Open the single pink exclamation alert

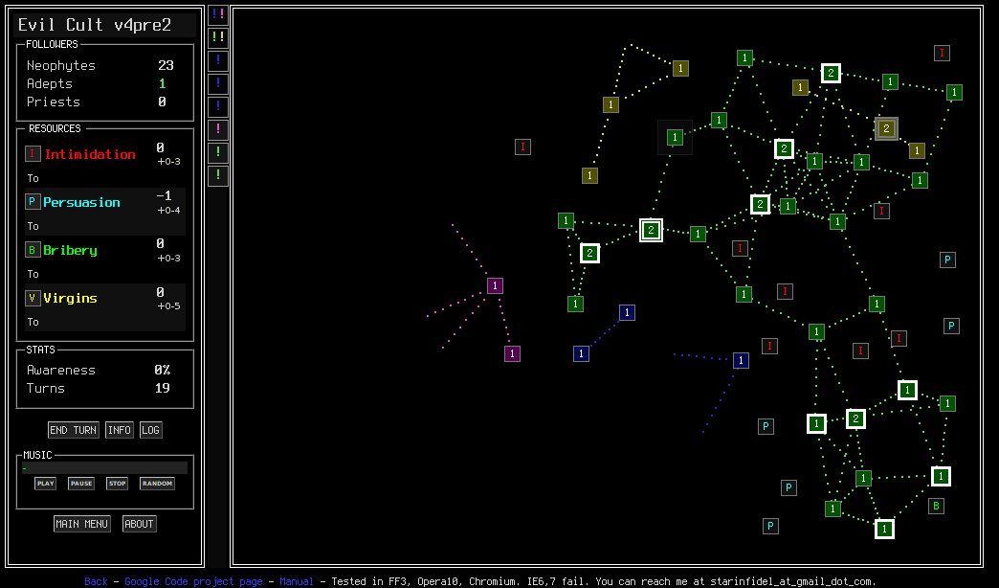tap(218, 129)
